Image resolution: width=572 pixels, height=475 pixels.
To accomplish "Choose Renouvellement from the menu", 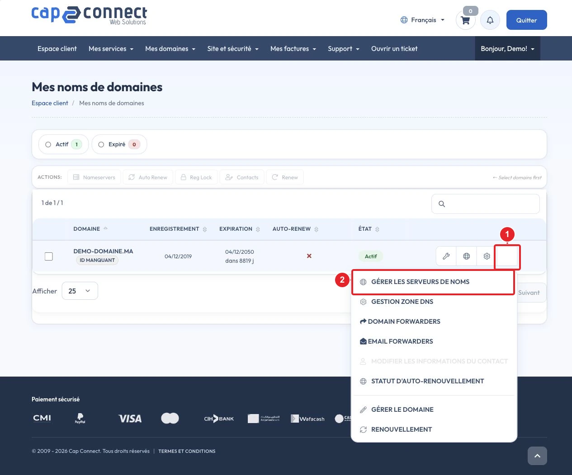I will [x=434, y=429].
